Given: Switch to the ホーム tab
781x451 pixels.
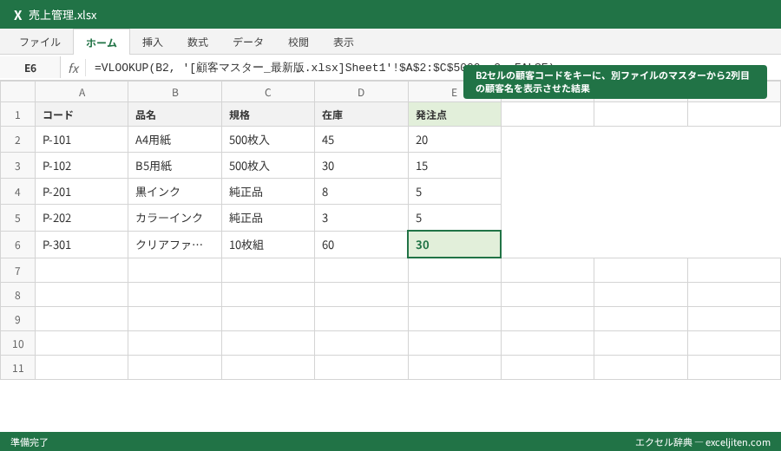Looking at the screenshot, I should 102,42.
